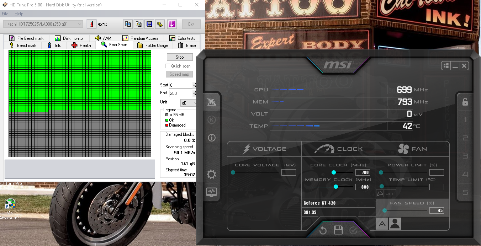This screenshot has height=246, width=481.
Task: Click the End value stepper arrows
Action: [195, 93]
